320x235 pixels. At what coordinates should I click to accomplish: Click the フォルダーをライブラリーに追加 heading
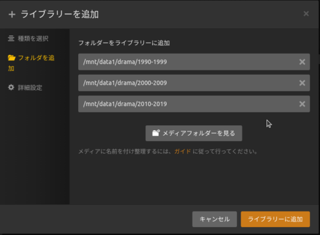124,43
